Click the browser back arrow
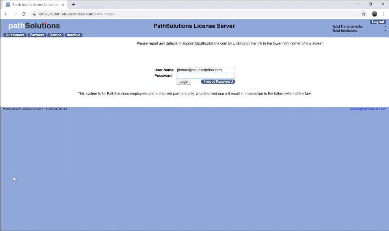Viewport: 389px width, 231px height. pos(6,14)
